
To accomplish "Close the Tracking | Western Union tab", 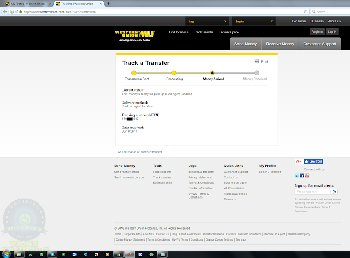I will pyautogui.click(x=101, y=4).
